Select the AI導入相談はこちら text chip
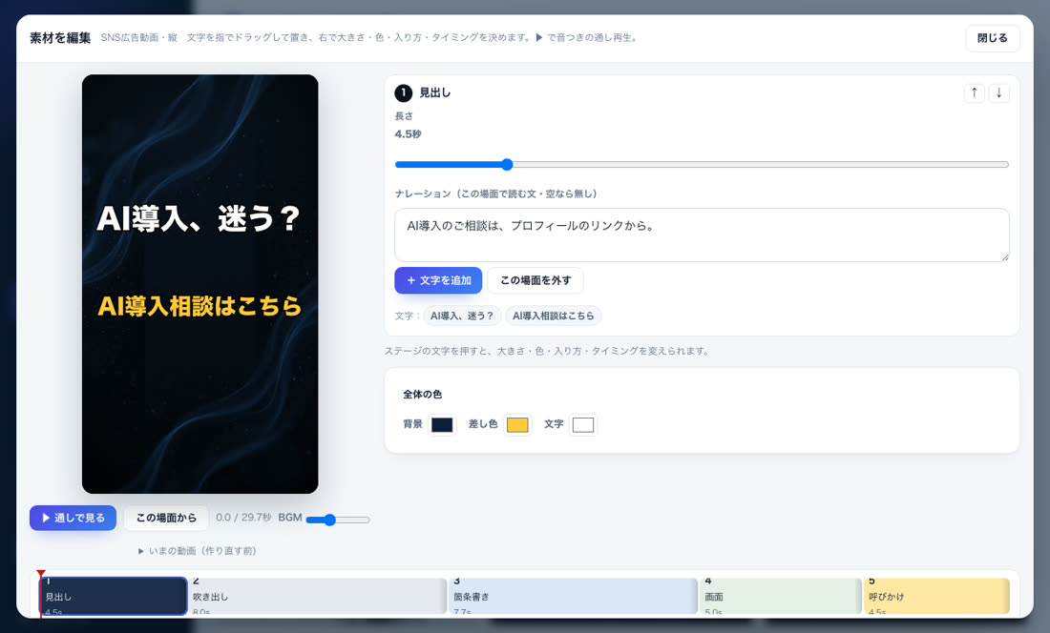1050x633 pixels. (553, 316)
